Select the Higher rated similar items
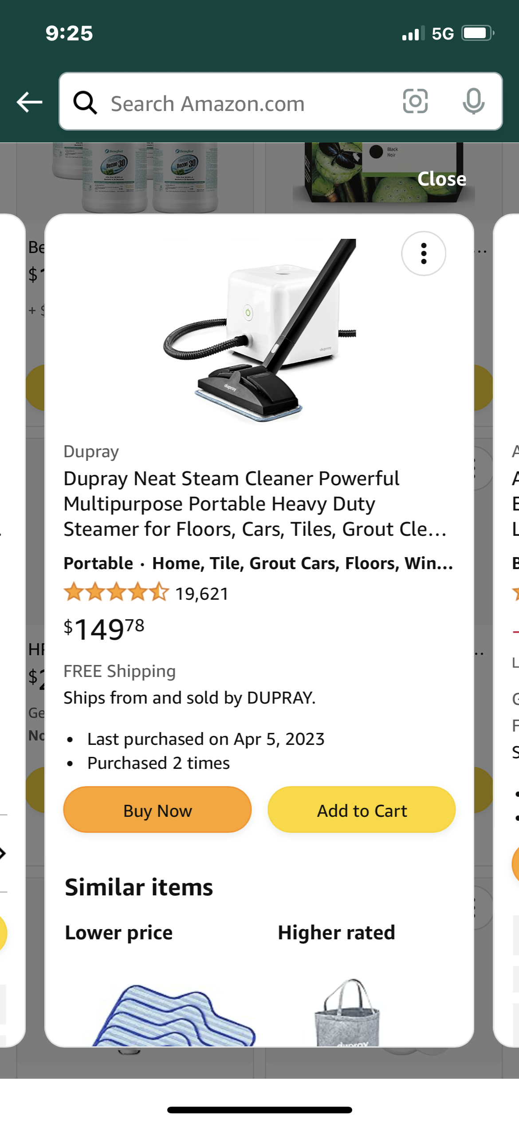This screenshot has width=519, height=1124. [x=336, y=932]
